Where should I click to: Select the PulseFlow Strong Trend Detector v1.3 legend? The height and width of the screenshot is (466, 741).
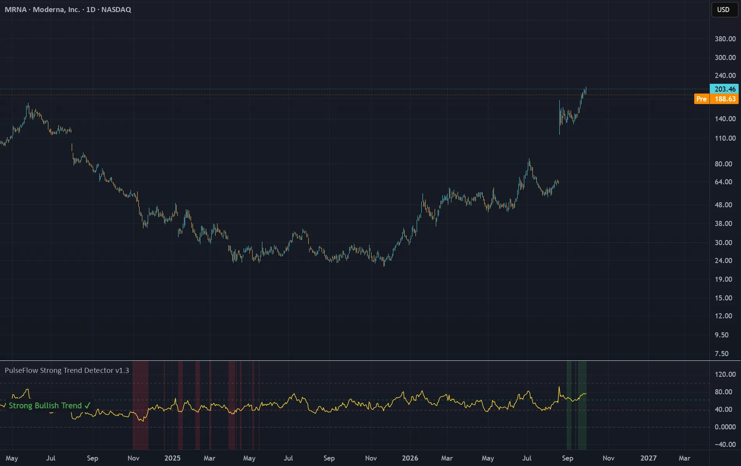[x=67, y=371]
